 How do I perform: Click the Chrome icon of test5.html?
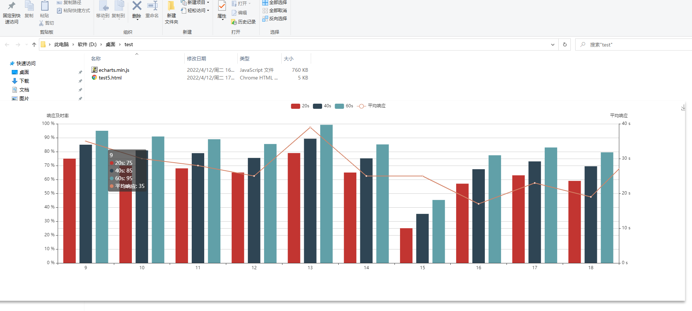tap(94, 77)
